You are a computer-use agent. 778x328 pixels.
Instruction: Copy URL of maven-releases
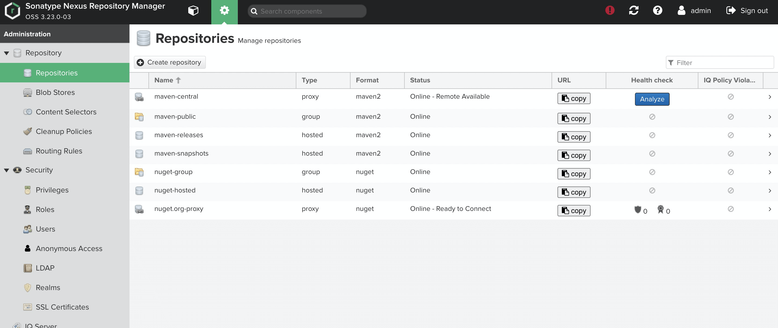click(x=574, y=137)
